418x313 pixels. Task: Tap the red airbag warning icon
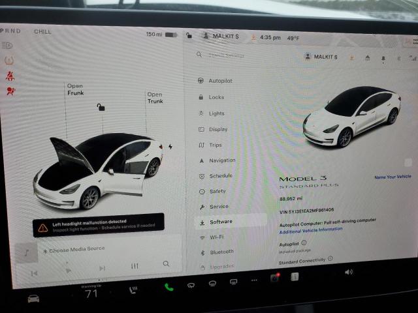(11, 91)
